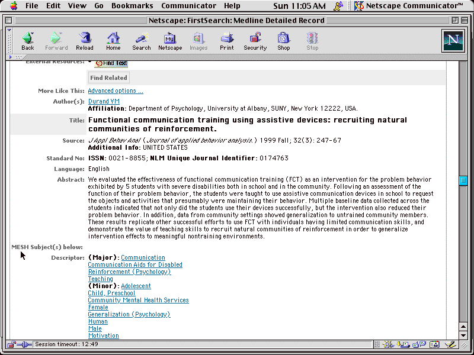
Task: Open the Communicator menu
Action: point(188,5)
